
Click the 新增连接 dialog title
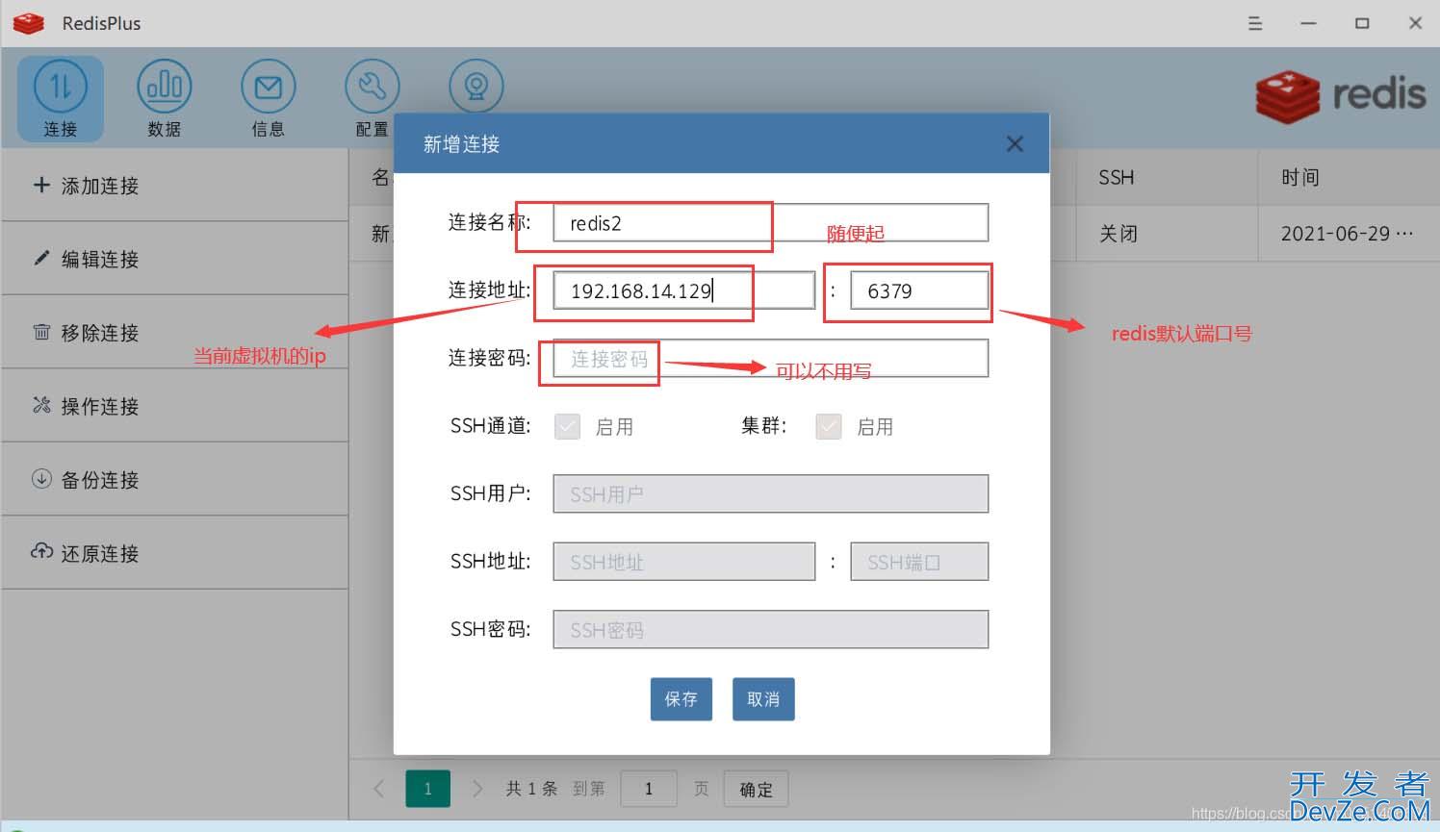point(462,144)
